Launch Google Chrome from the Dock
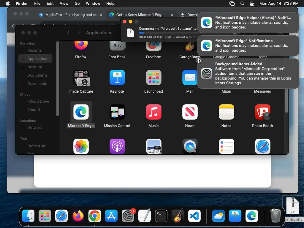The width and height of the screenshot is (304, 228). point(95,216)
